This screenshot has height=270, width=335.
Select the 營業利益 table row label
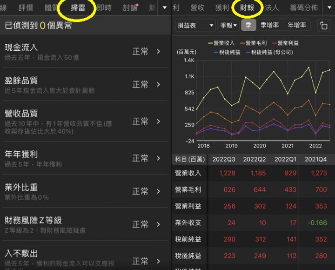[188, 206]
